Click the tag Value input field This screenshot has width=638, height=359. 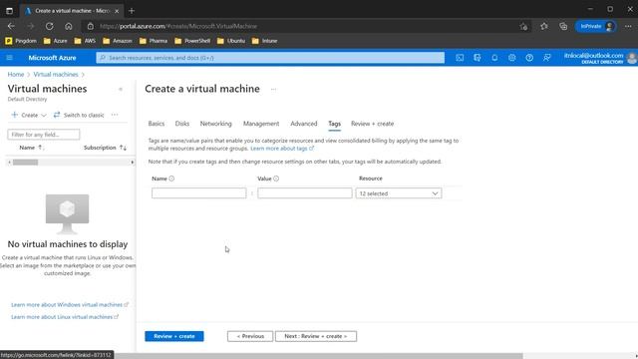(x=305, y=192)
